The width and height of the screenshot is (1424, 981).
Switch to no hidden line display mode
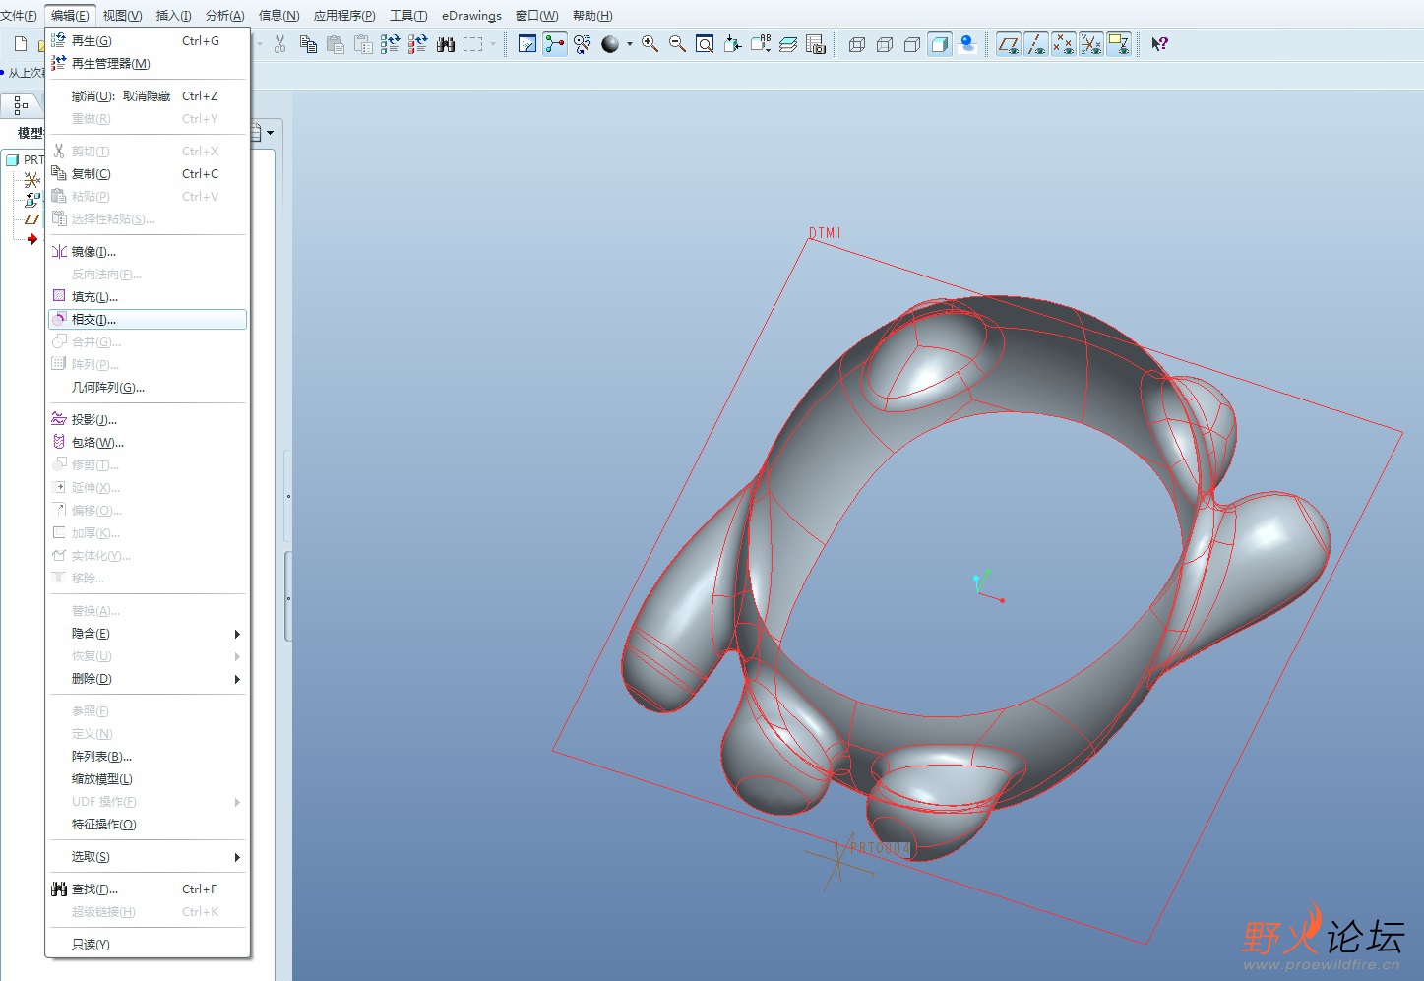click(912, 44)
